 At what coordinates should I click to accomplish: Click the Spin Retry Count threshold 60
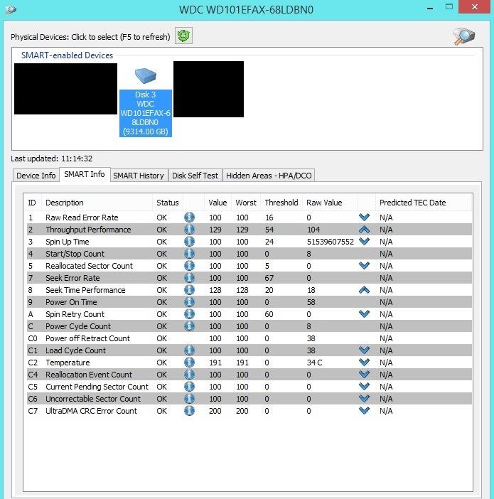click(x=269, y=314)
